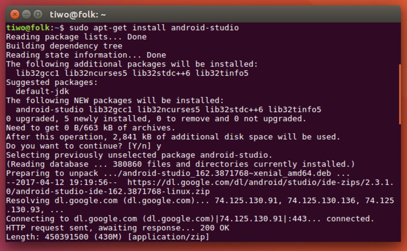Click the IP address 74.125.130.136
This screenshot has width=407, height=251.
coord(321,201)
